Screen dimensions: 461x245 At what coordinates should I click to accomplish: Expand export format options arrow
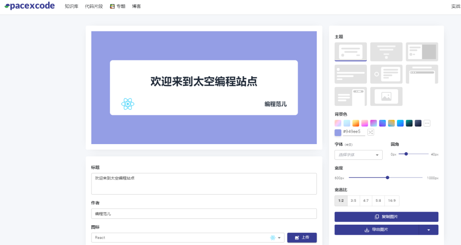[x=429, y=230]
